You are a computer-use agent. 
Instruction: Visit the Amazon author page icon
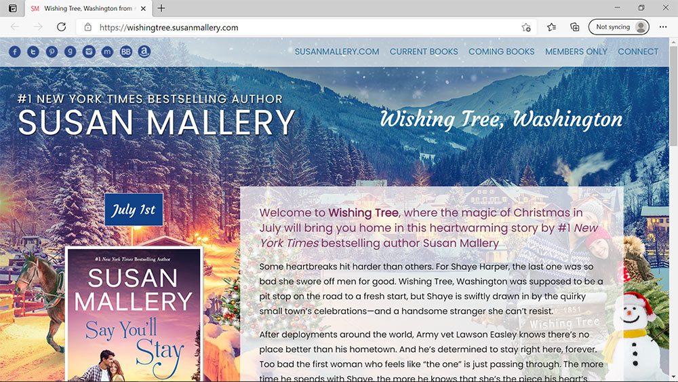coord(144,52)
